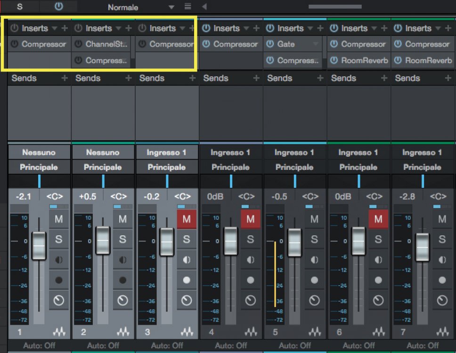Image resolution: width=456 pixels, height=353 pixels.
Task: Solo channel 7
Action: (442, 239)
